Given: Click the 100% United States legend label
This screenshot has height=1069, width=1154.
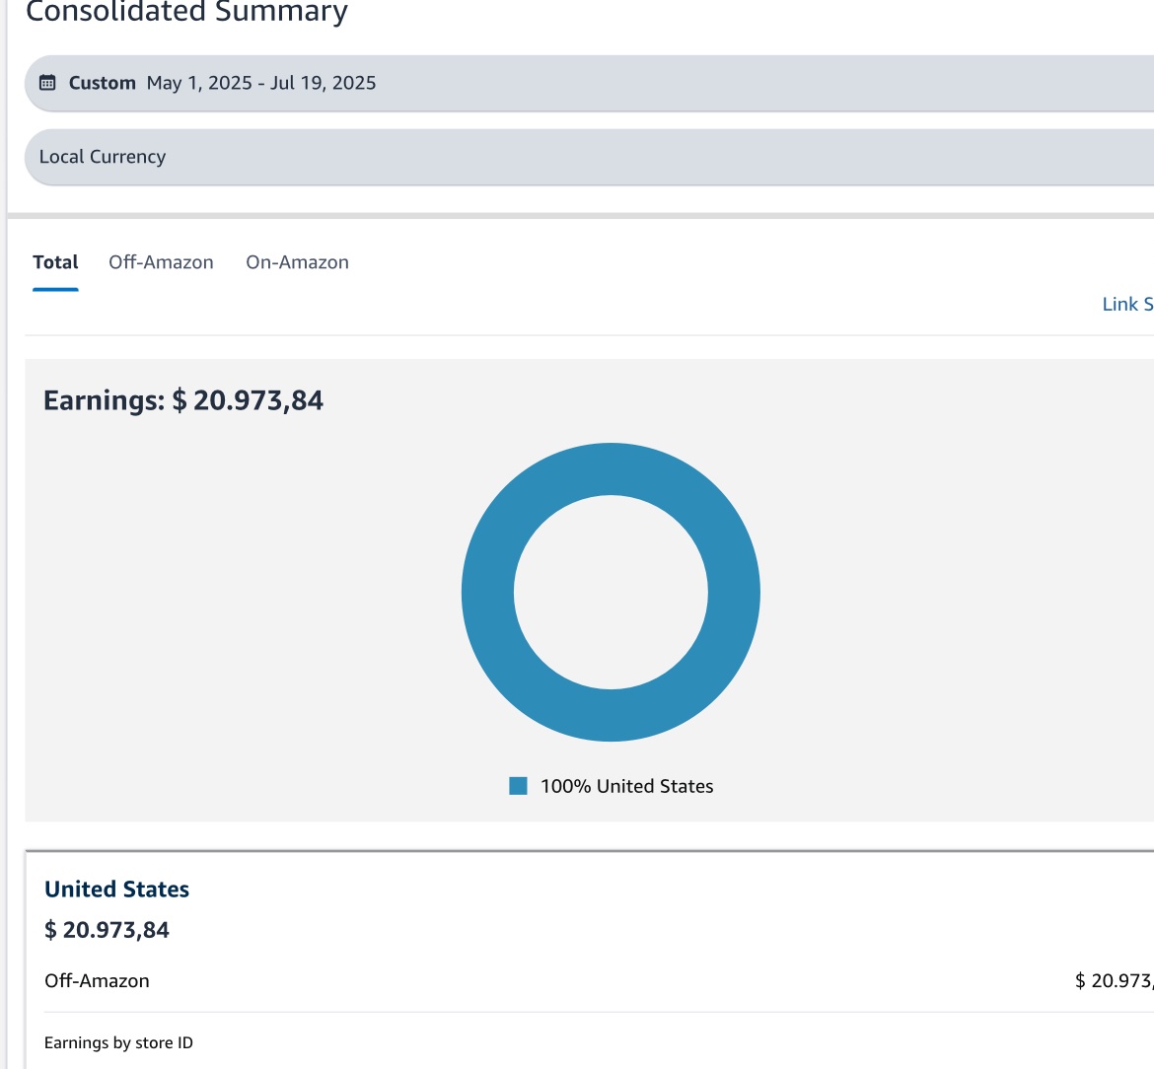Looking at the screenshot, I should coord(627,786).
